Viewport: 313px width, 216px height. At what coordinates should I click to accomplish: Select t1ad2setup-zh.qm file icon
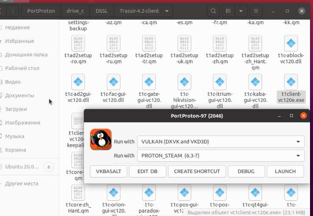220,43
